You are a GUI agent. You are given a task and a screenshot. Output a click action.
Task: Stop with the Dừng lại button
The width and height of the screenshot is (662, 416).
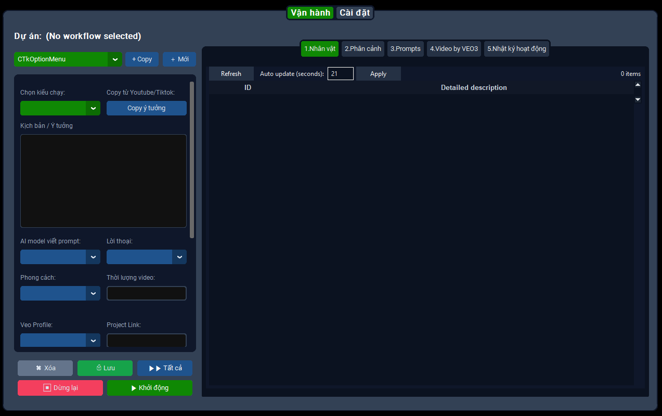click(x=60, y=388)
